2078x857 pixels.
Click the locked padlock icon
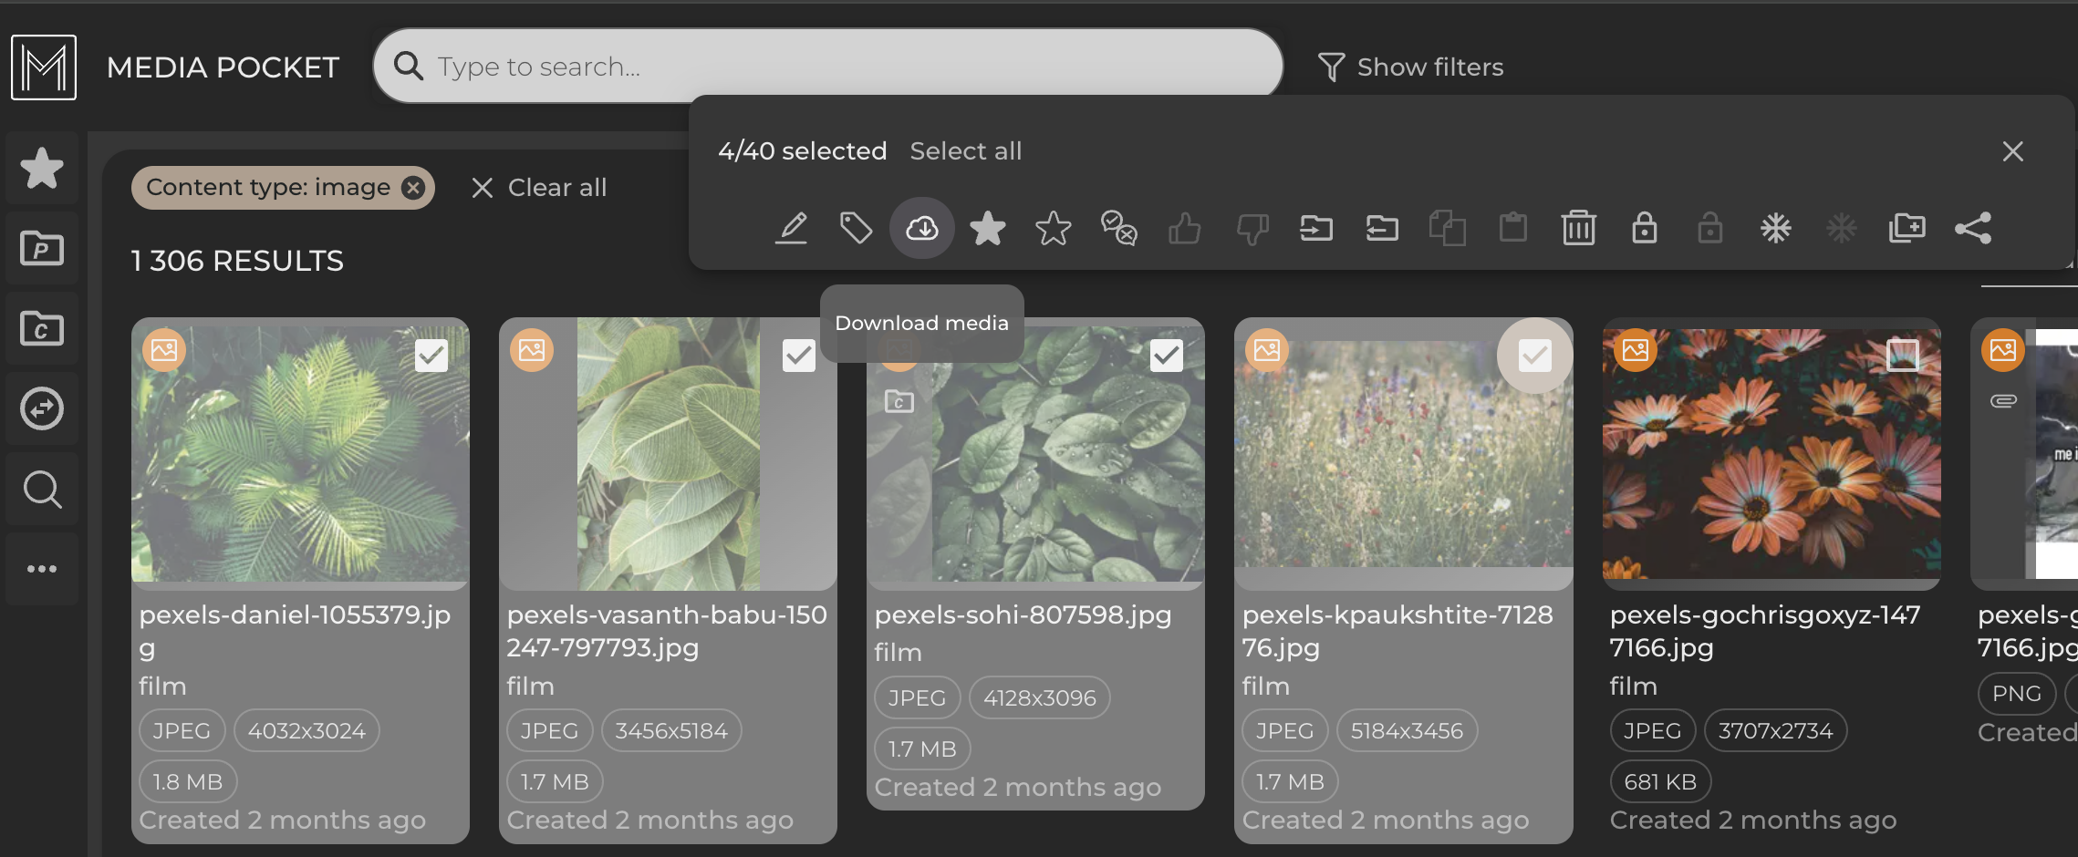coord(1644,228)
